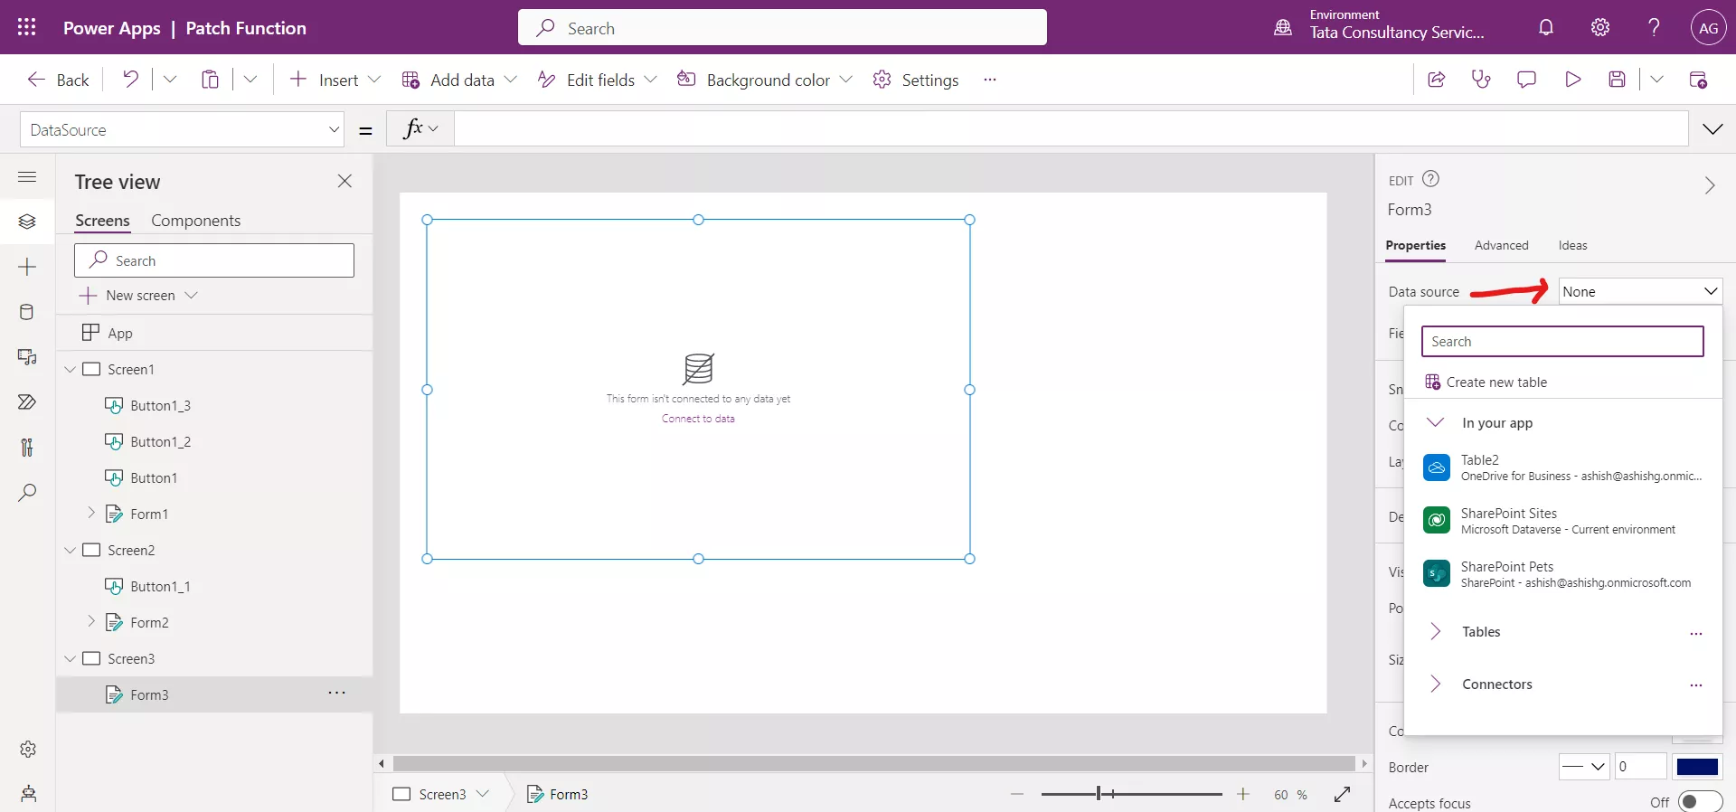Open the save options chevron
The height and width of the screenshot is (812, 1736).
point(1656,80)
